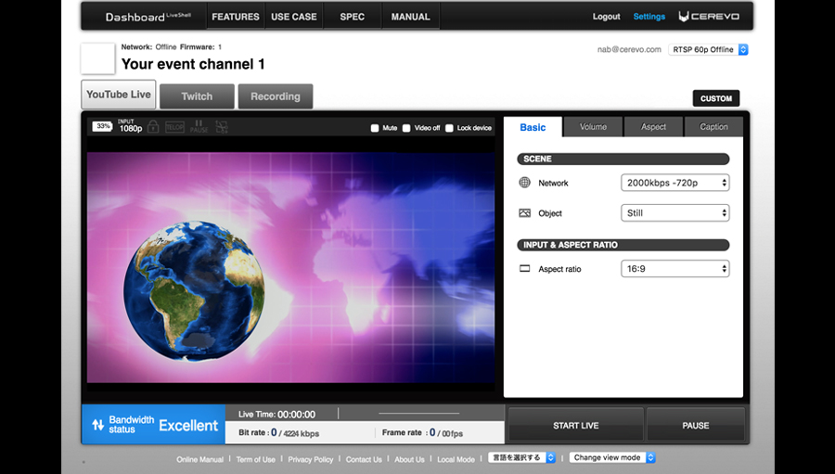Click the bandwidth status arrows icon
The image size is (835, 474).
coord(97,426)
